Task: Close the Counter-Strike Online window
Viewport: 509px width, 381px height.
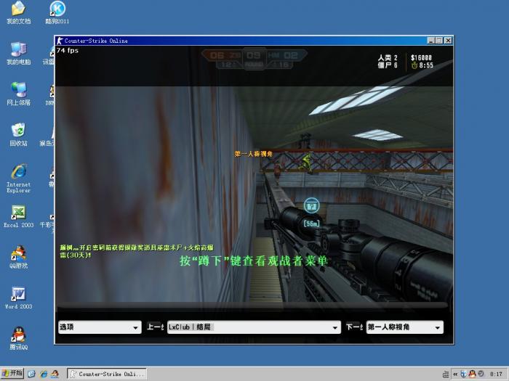Action: (x=448, y=41)
